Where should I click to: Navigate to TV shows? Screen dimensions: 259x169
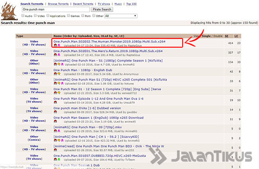click(104, 4)
